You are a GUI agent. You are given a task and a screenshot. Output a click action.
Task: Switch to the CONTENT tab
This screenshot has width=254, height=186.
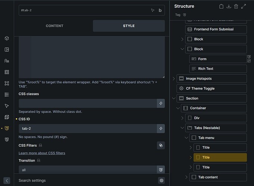coord(55,26)
